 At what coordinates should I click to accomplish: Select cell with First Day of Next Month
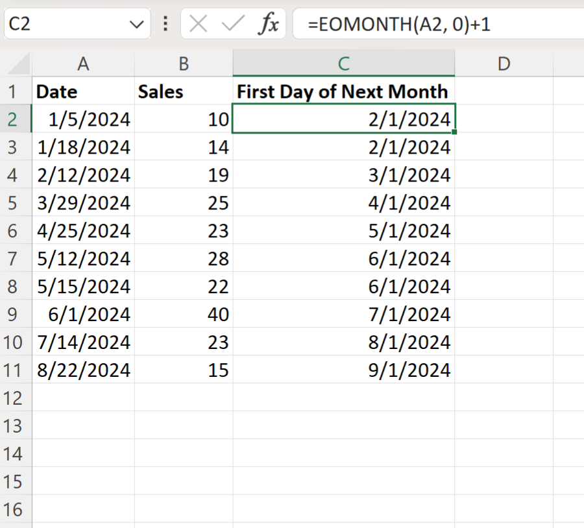[x=343, y=91]
